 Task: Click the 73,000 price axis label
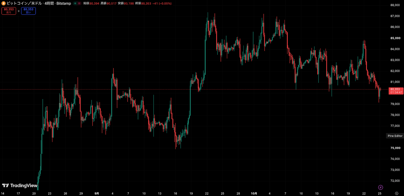[x=395, y=170]
